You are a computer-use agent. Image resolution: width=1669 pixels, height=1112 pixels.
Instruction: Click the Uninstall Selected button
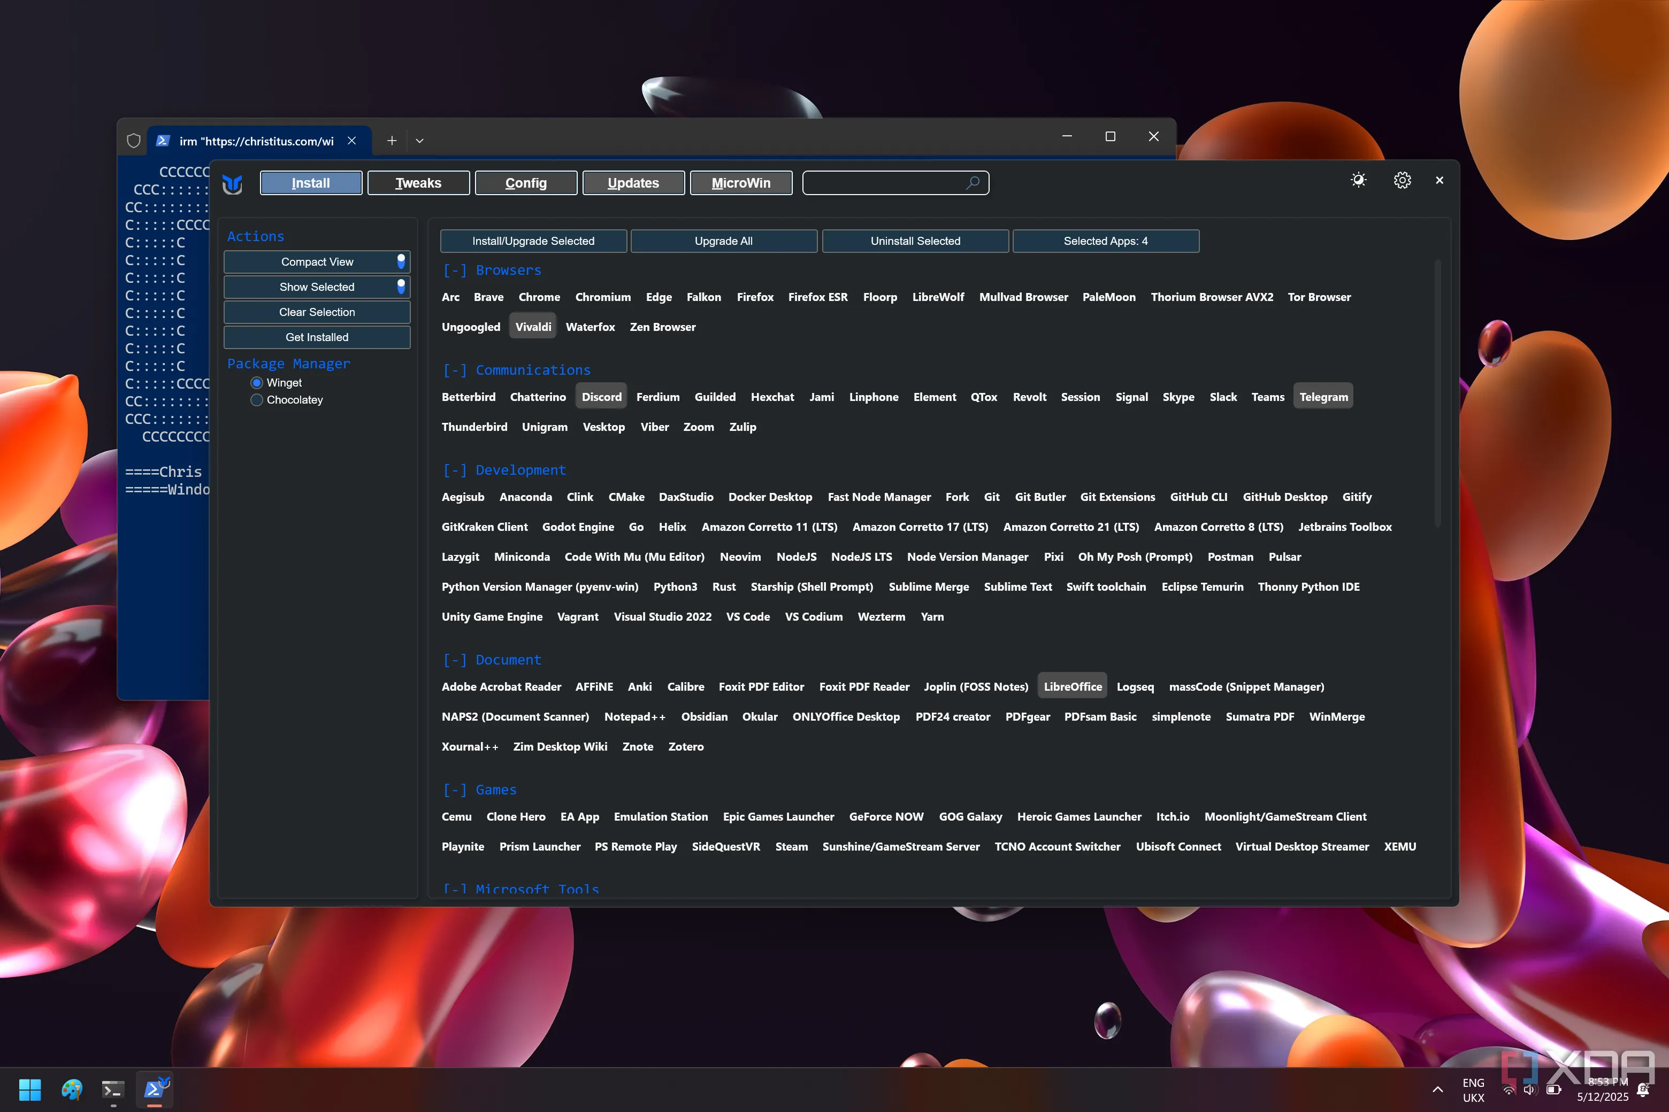click(915, 241)
